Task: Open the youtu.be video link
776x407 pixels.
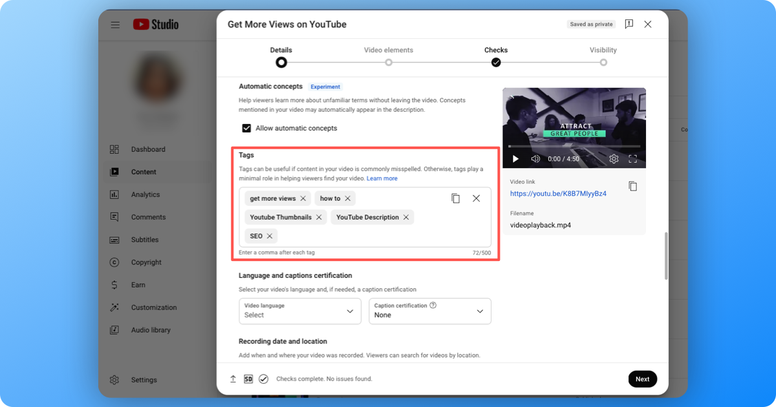Action: (558, 194)
